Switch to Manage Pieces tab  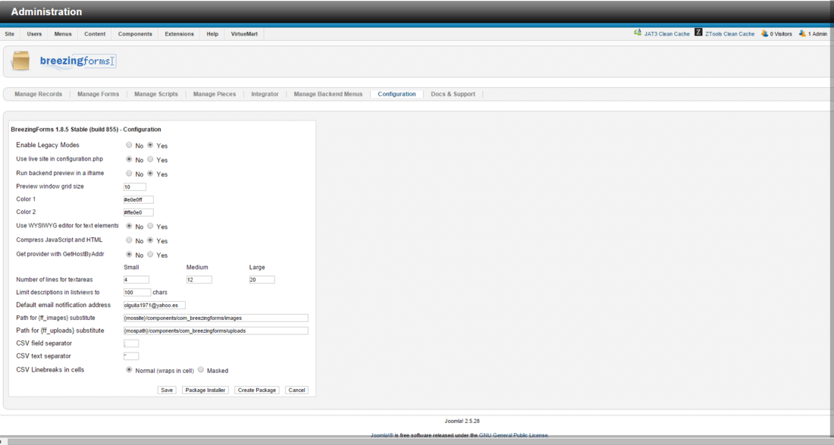tap(215, 94)
